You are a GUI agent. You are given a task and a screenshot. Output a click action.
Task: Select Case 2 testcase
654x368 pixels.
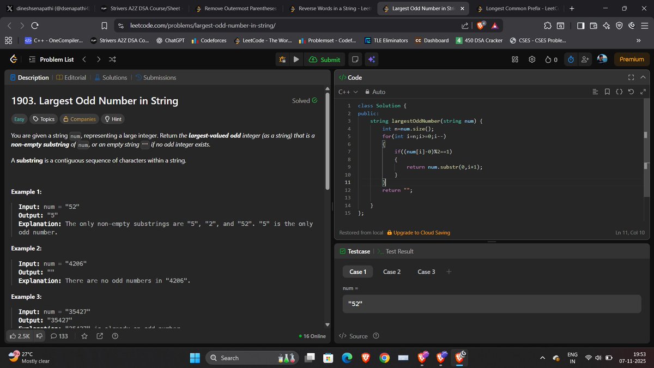(x=392, y=272)
